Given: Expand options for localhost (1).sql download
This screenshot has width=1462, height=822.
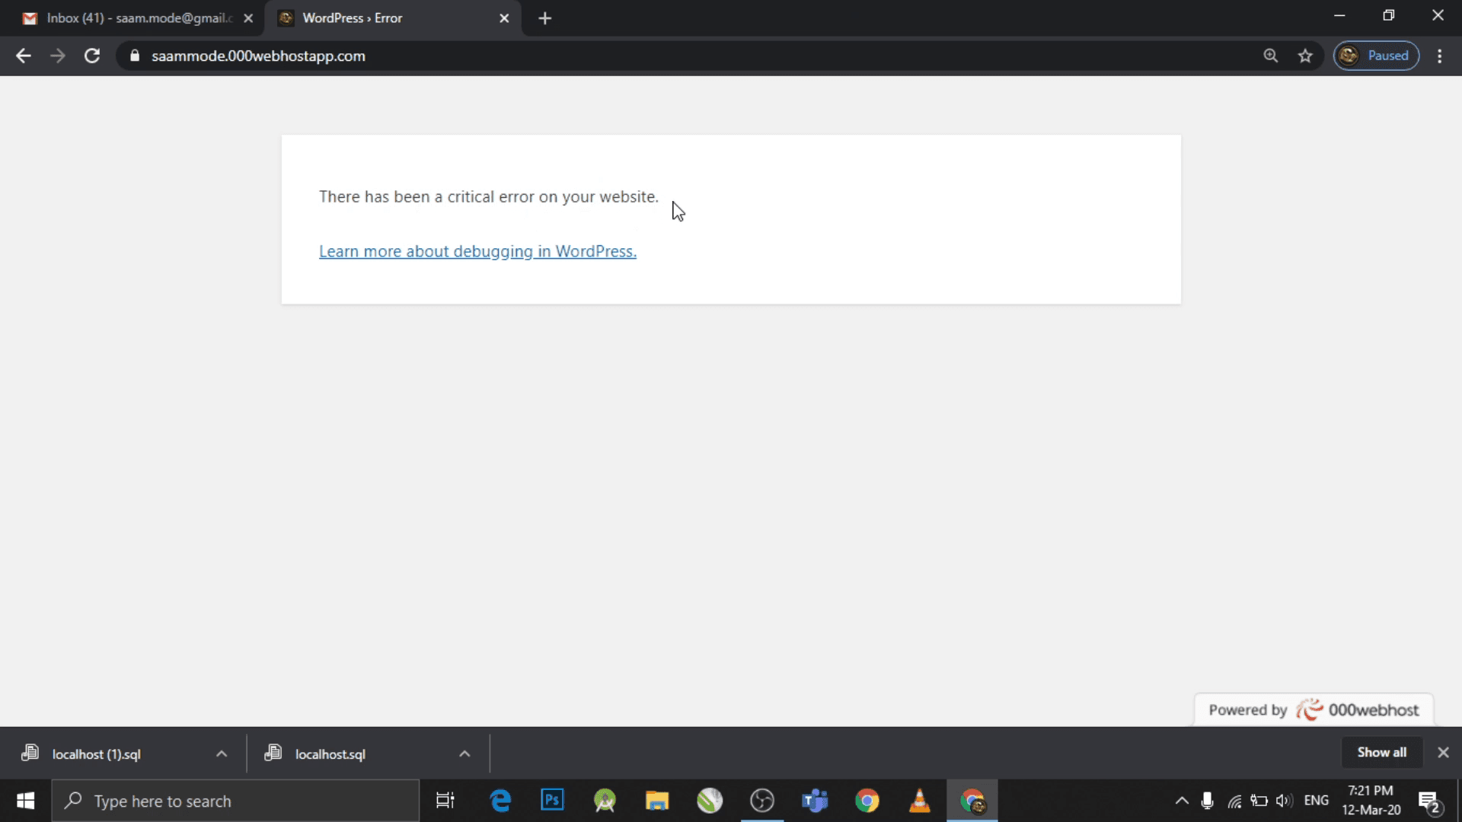Looking at the screenshot, I should point(222,753).
